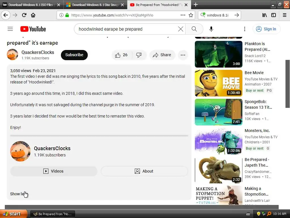Open Snack Lord12 channel text
290x218 pixels.
tap(255, 56)
